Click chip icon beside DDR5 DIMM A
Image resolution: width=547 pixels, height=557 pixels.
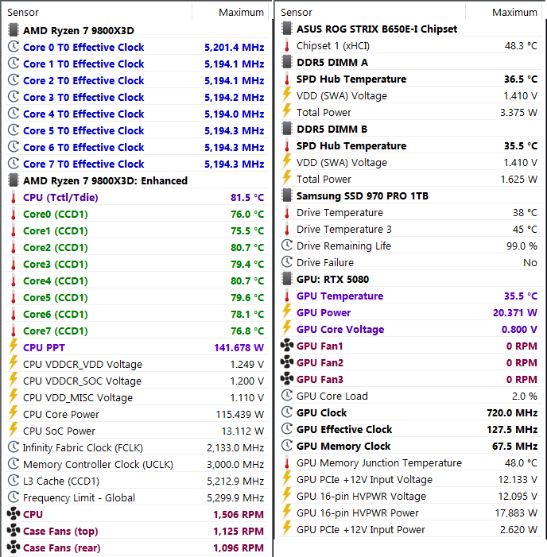coord(287,62)
